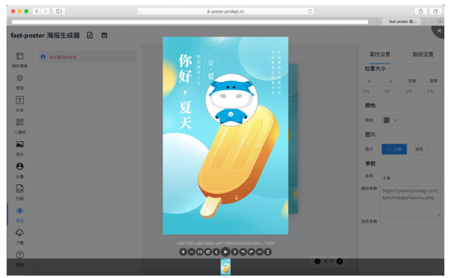Select the poster thumbnail in the bottom strip
This screenshot has height=278, width=454.
pyautogui.click(x=225, y=266)
